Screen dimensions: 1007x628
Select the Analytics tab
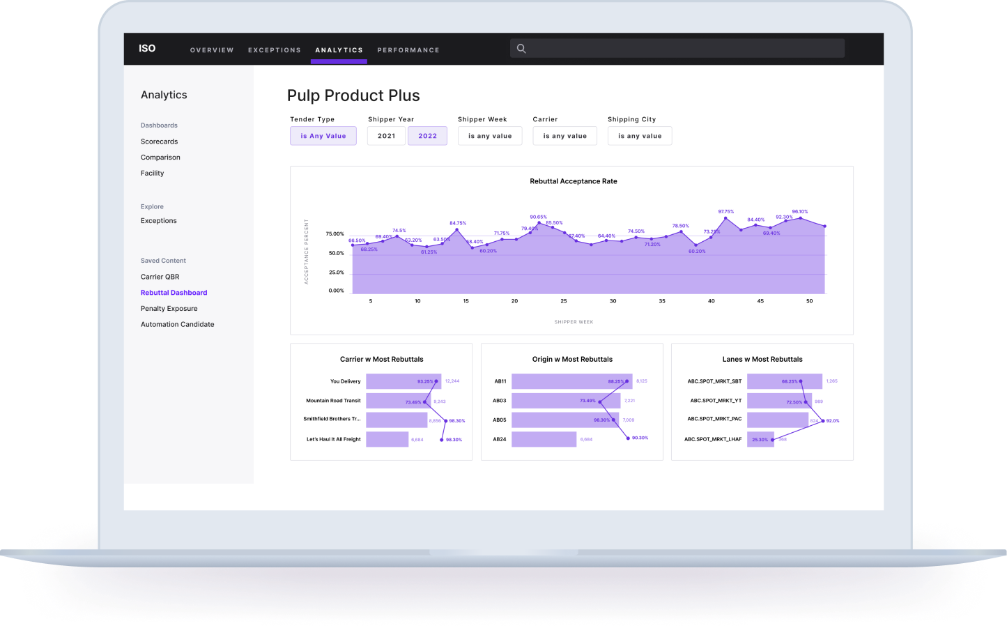339,50
